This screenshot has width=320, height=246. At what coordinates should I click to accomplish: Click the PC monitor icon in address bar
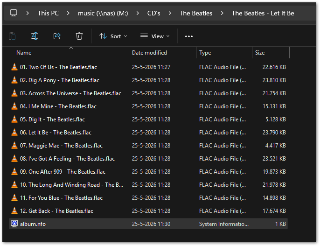14,13
